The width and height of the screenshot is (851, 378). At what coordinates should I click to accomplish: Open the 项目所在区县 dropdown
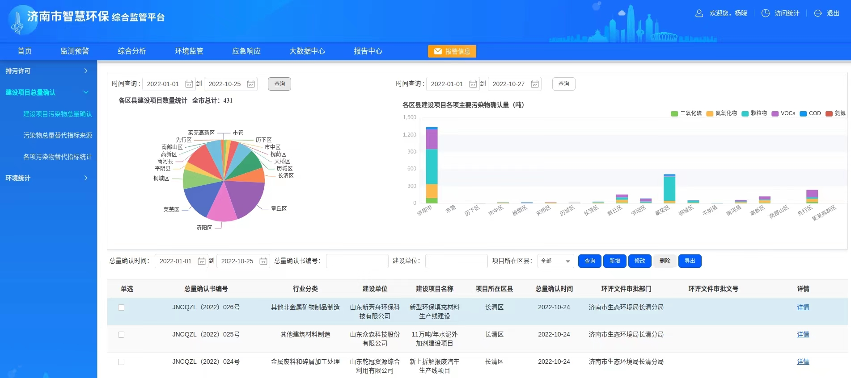click(555, 261)
